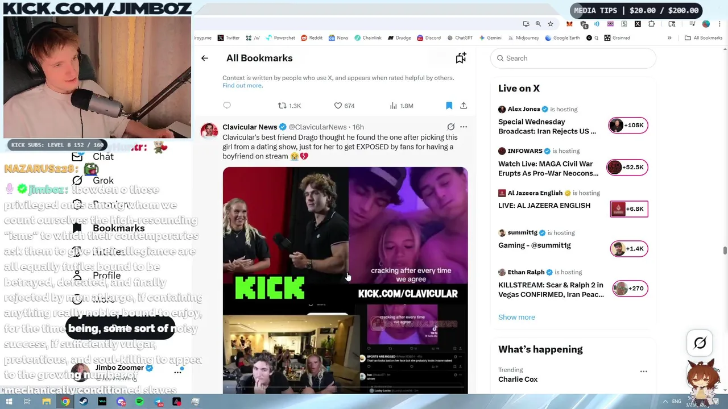728x409 pixels.
Task: Bookmark this tab with star icon
Action: [x=551, y=24]
